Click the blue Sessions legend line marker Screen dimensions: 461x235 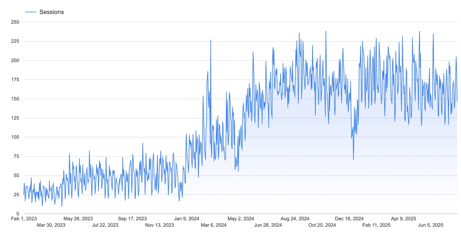click(x=31, y=12)
